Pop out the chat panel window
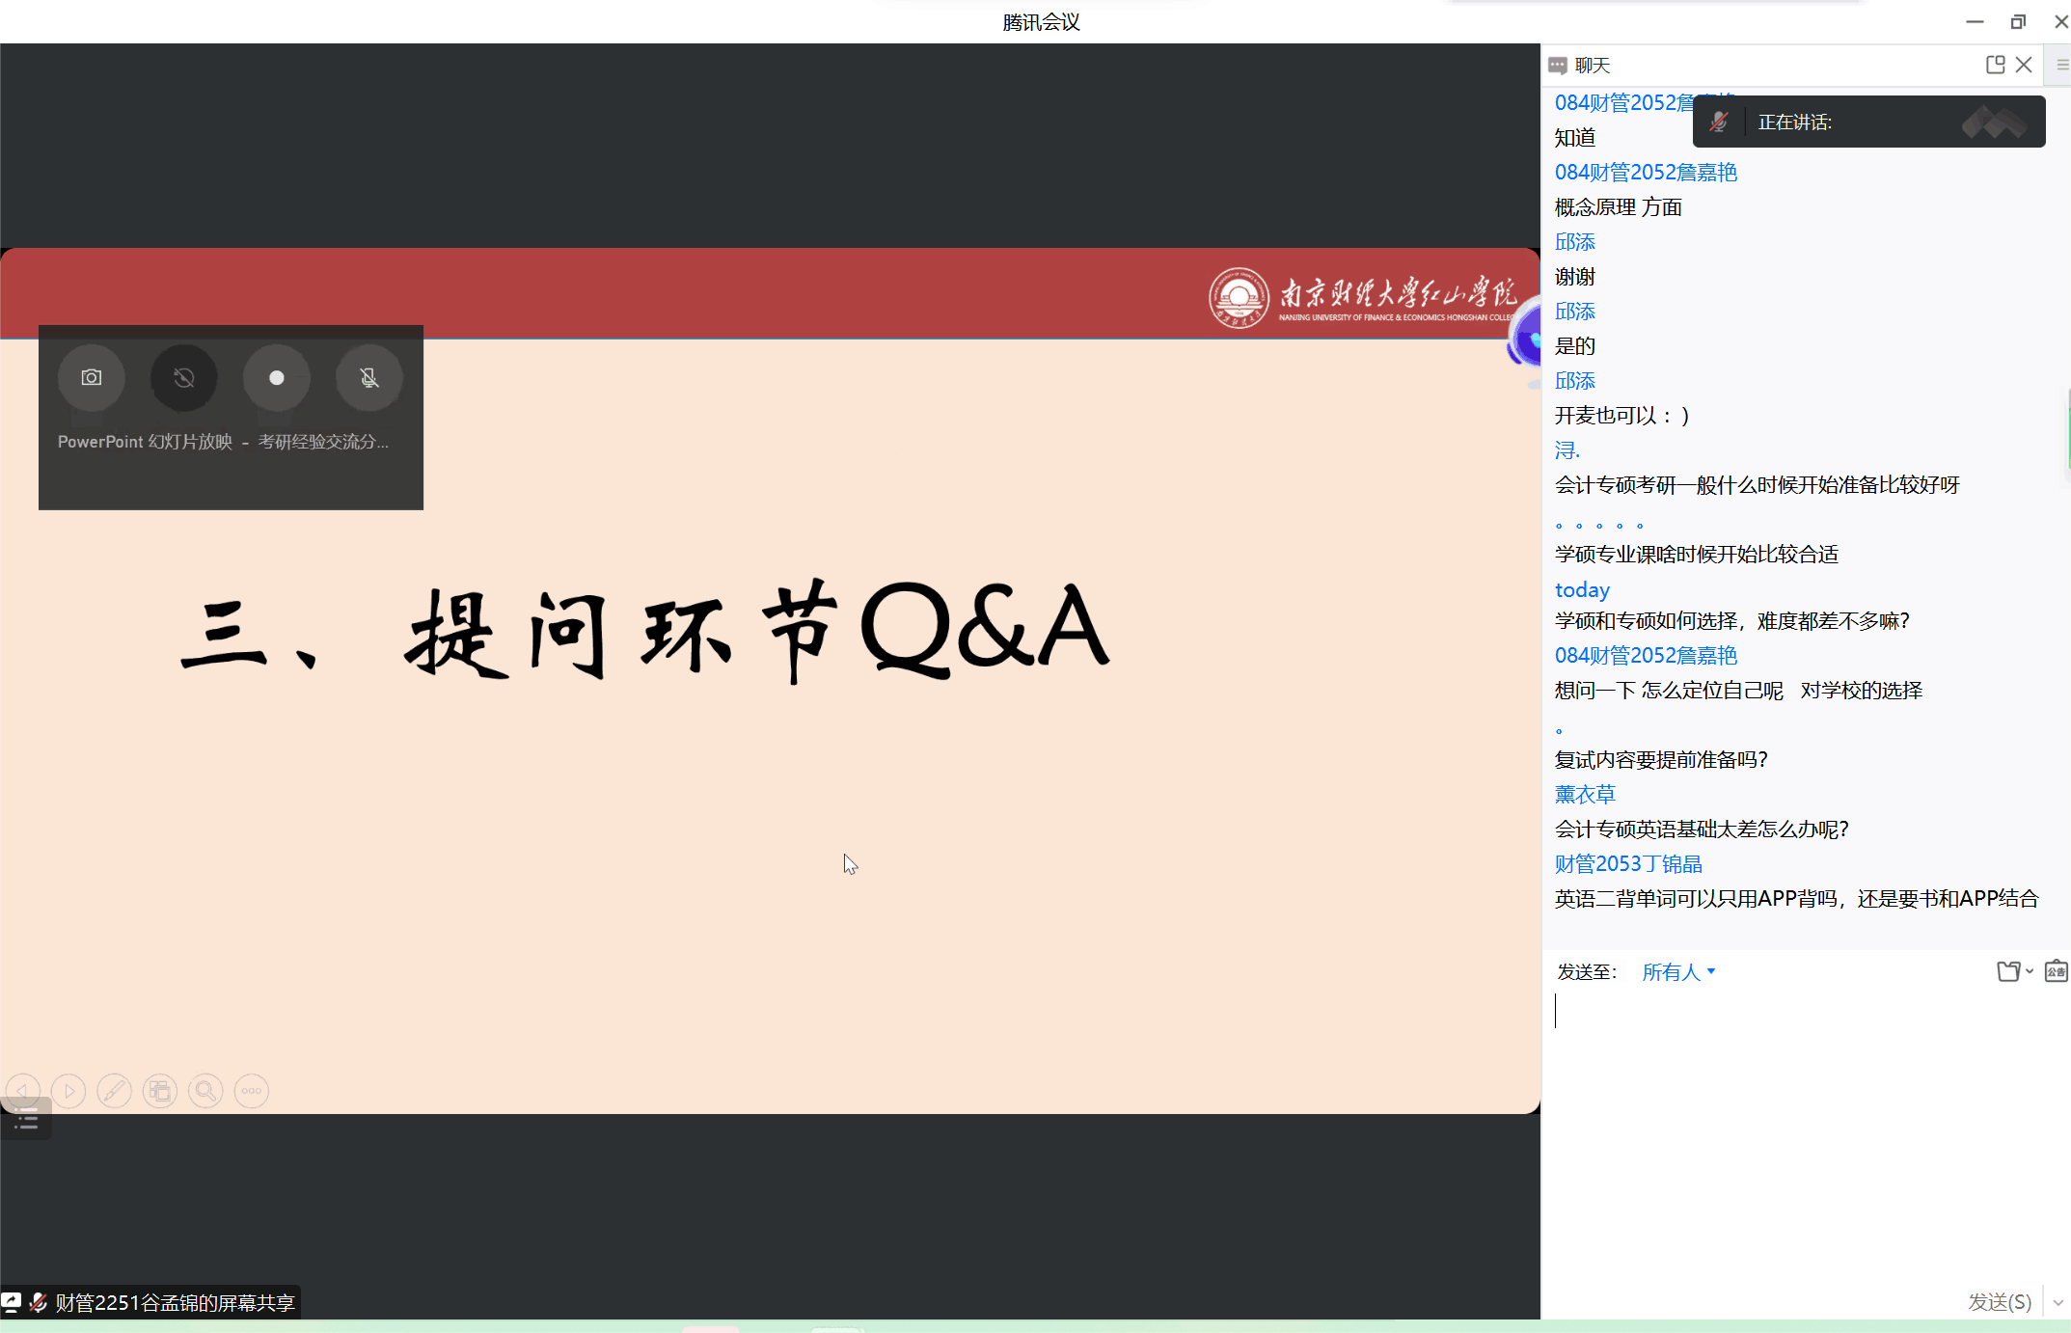Screen dimensions: 2071x1333 (x=1996, y=65)
